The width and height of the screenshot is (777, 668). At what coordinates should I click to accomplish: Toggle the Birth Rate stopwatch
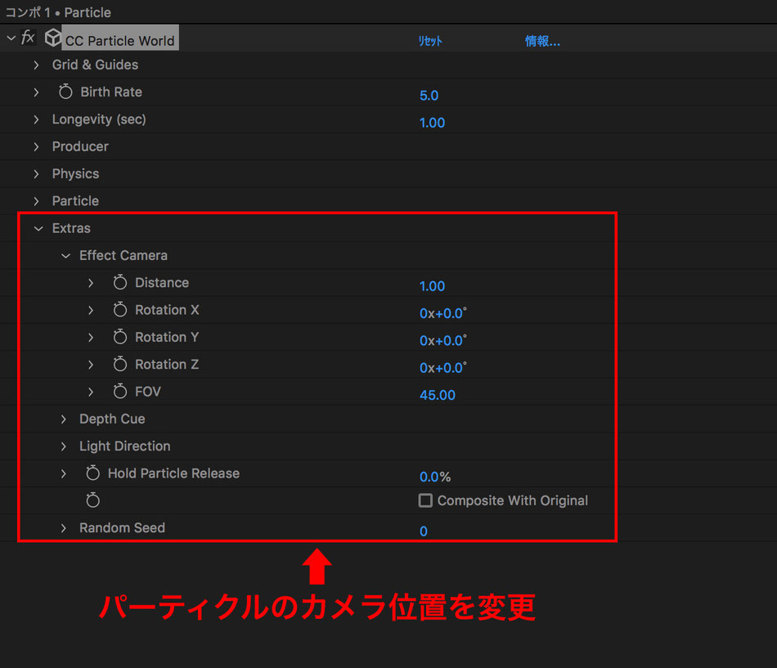(x=65, y=92)
